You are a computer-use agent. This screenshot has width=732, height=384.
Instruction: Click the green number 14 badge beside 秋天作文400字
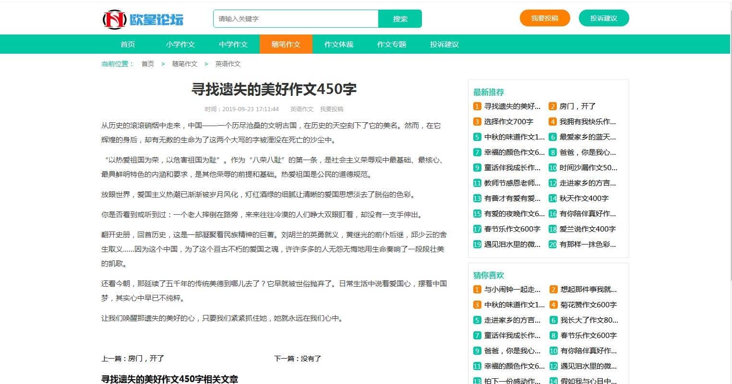pos(552,198)
